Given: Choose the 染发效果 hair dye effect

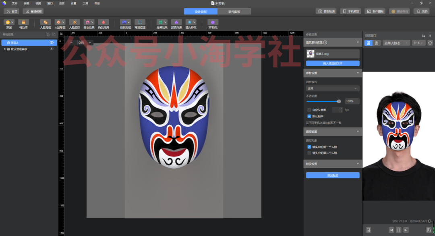Looking at the screenshot, I should pos(103,22).
